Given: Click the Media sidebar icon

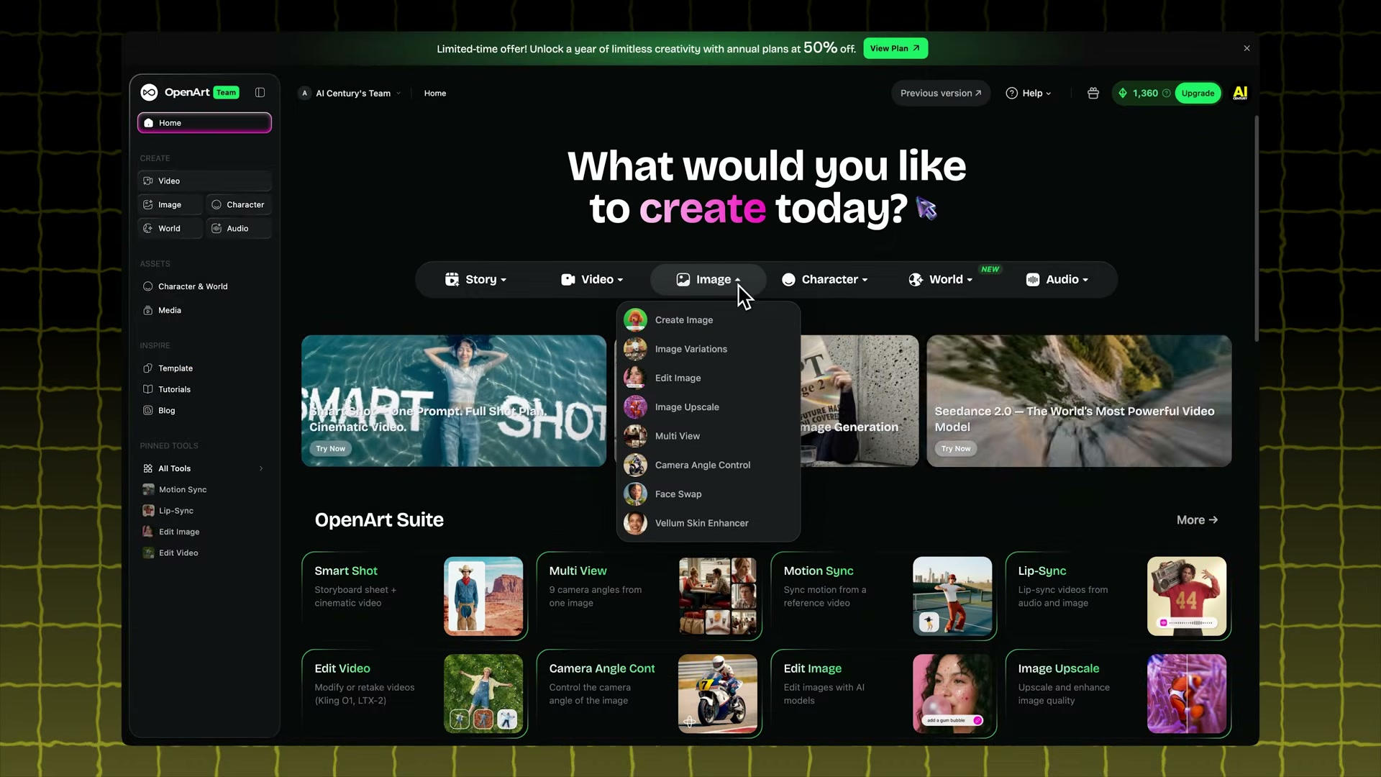Looking at the screenshot, I should (x=147, y=310).
